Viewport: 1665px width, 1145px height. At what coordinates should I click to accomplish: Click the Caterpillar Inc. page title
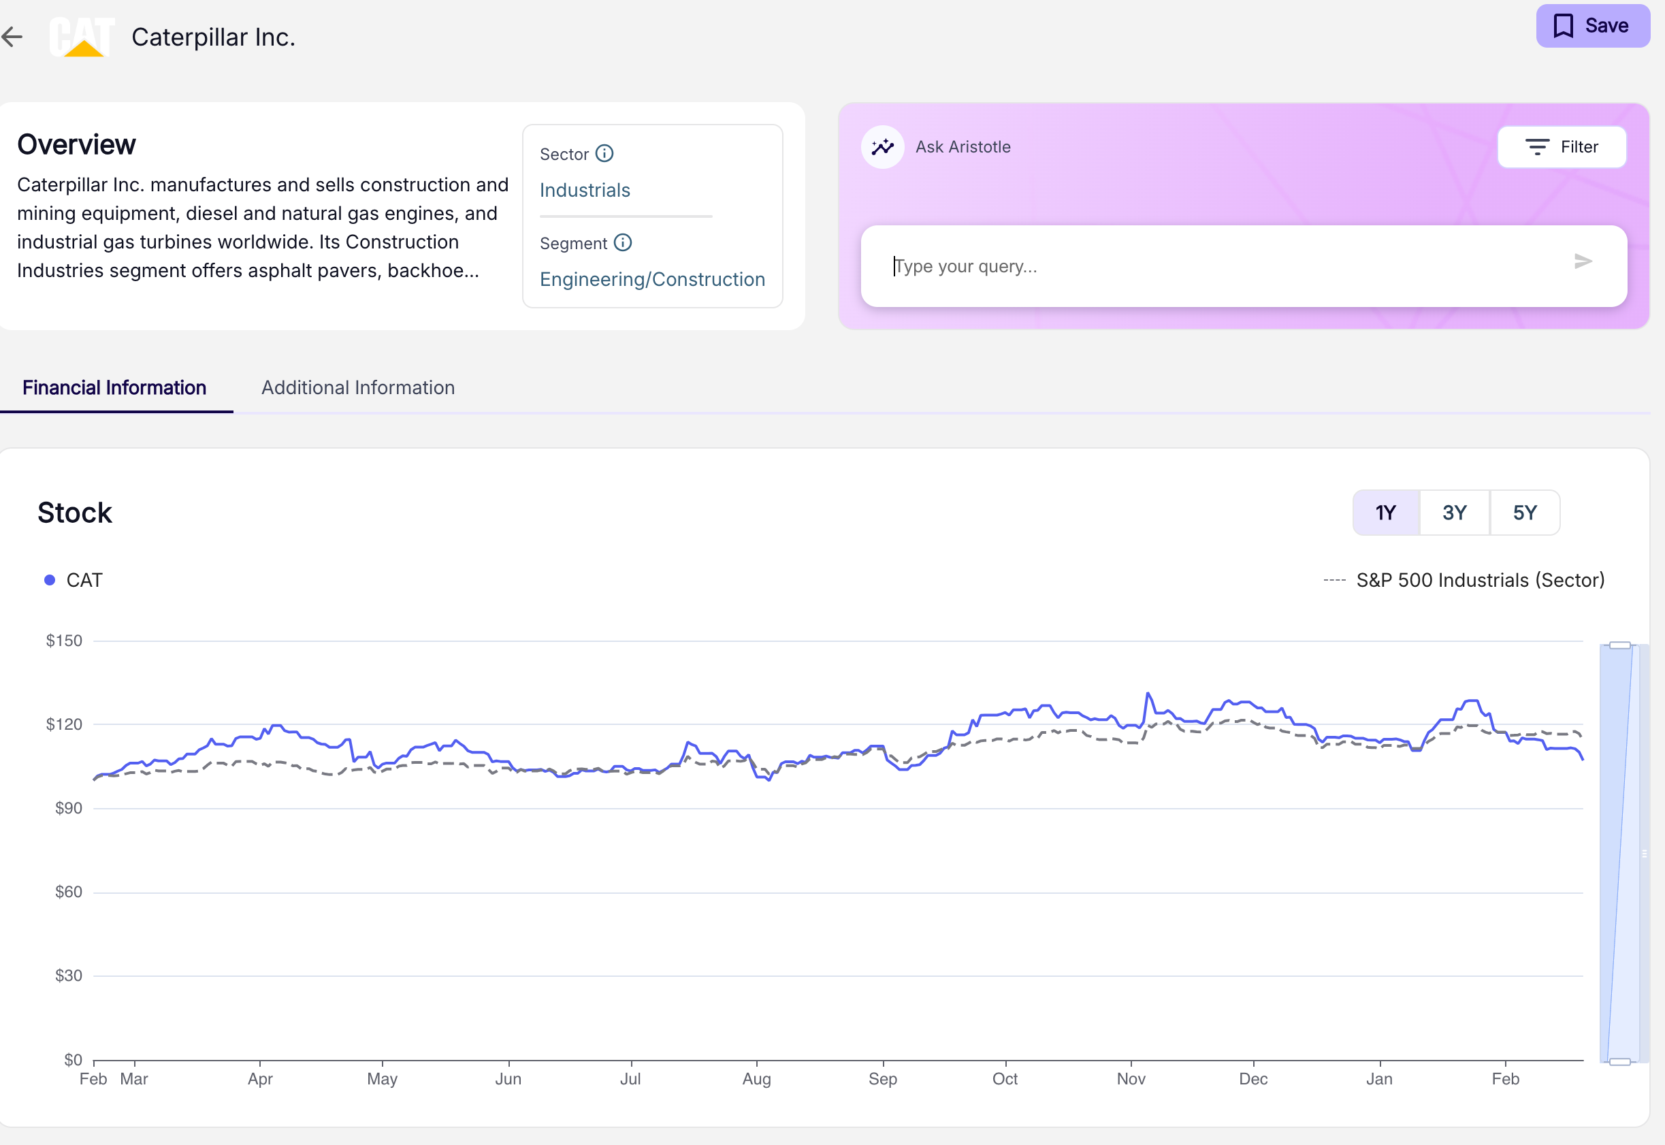pyautogui.click(x=214, y=37)
